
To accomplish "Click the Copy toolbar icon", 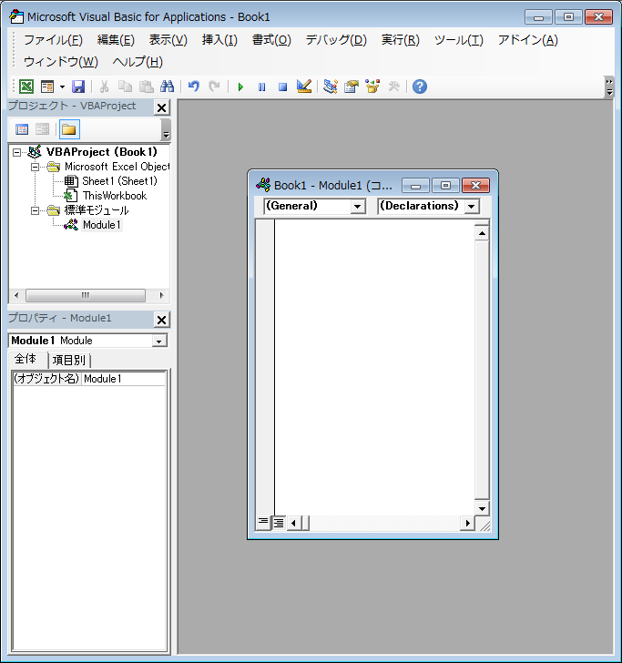I will [x=125, y=87].
